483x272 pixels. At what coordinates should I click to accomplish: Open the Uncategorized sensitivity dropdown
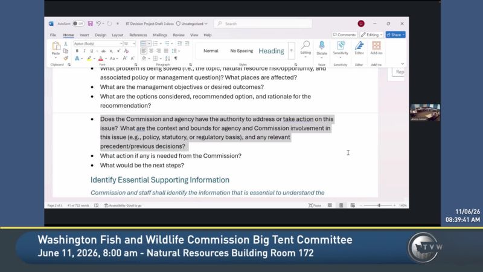point(191,24)
